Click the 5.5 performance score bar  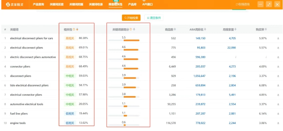coord(124,40)
